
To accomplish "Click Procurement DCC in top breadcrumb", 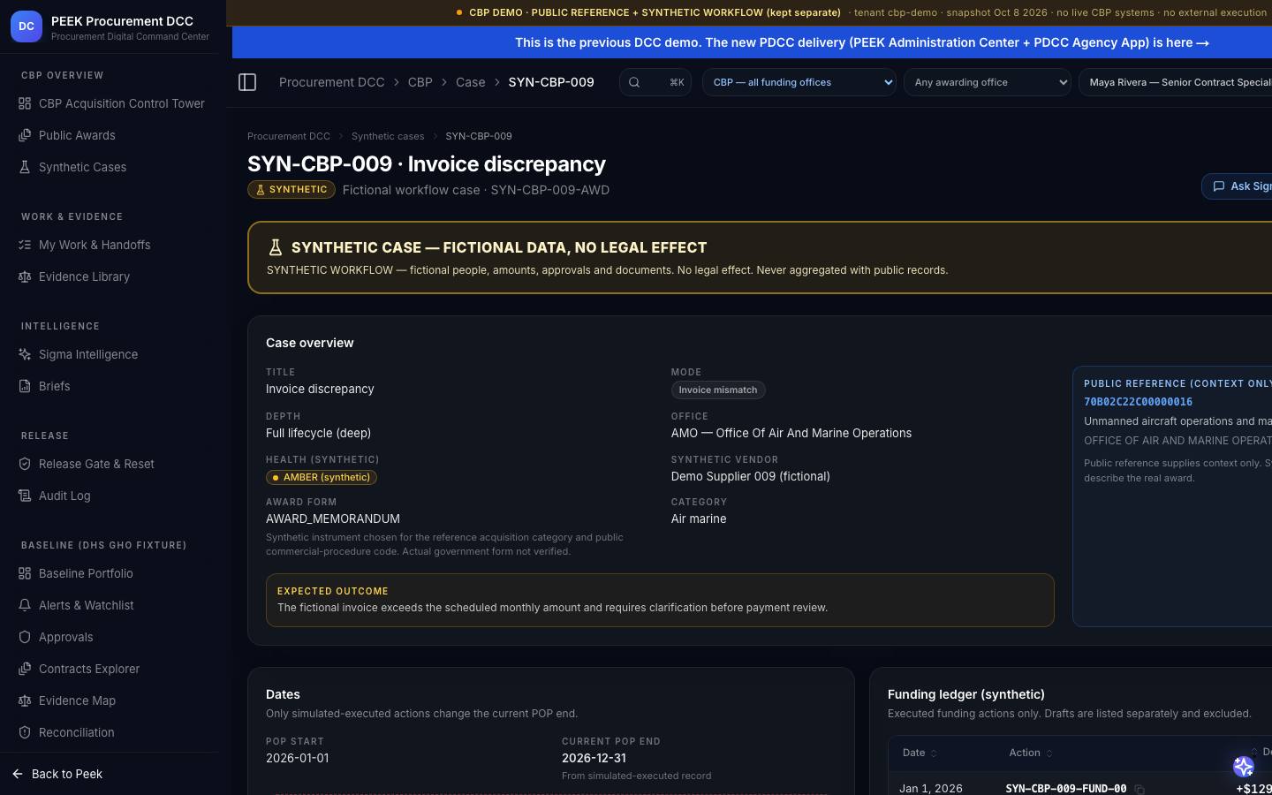I will (332, 82).
